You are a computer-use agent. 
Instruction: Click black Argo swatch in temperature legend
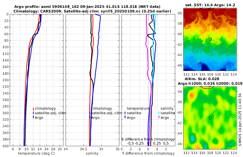click(33, 117)
